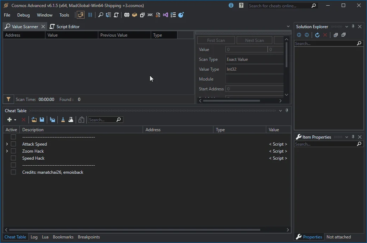Click the scan options horizontal scrollbar
Image resolution: width=367 pixels, height=243 pixels.
231,101
